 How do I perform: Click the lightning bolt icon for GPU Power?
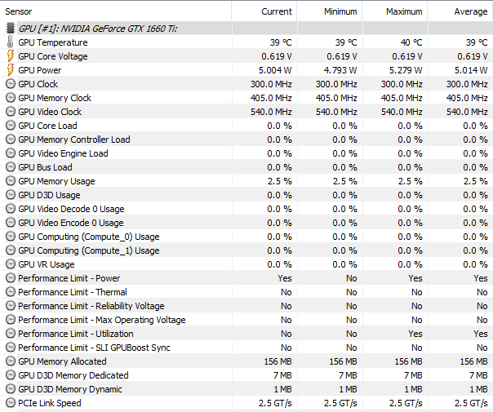coord(11,70)
